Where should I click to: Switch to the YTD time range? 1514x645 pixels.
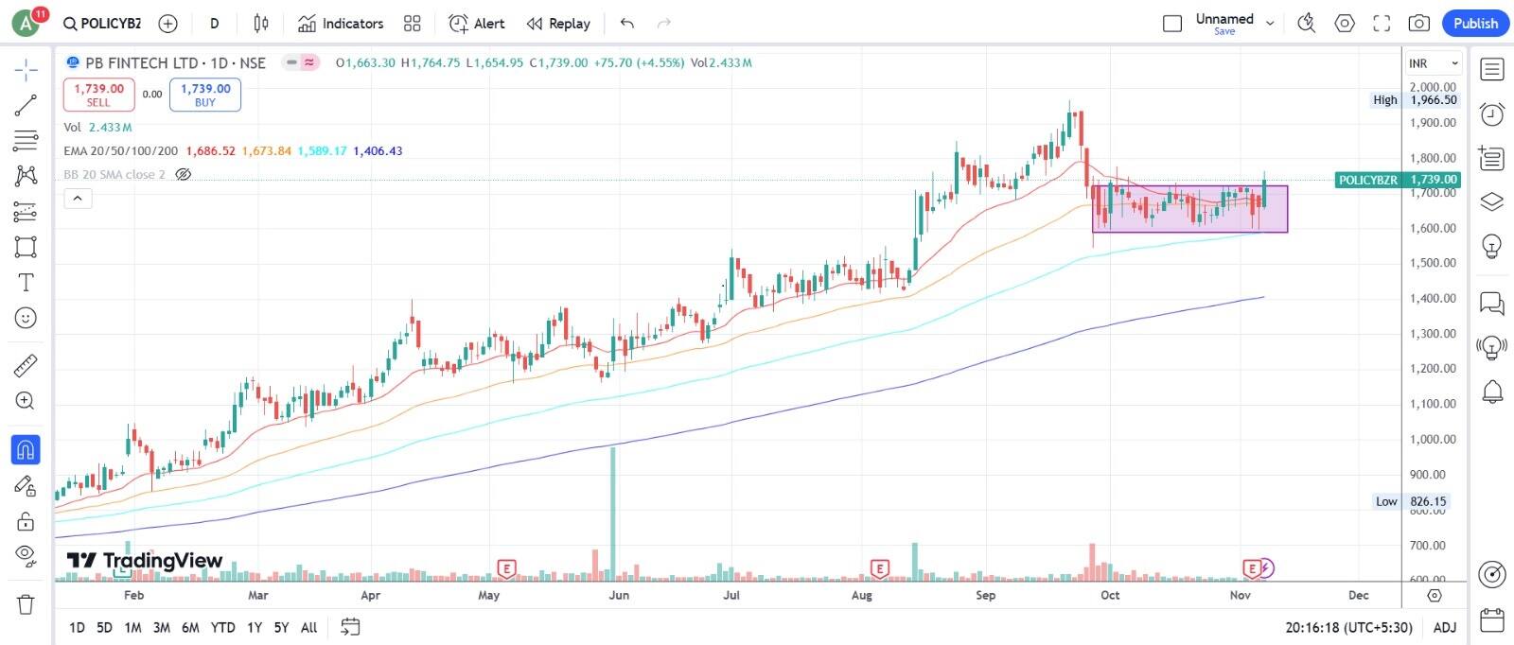[222, 627]
